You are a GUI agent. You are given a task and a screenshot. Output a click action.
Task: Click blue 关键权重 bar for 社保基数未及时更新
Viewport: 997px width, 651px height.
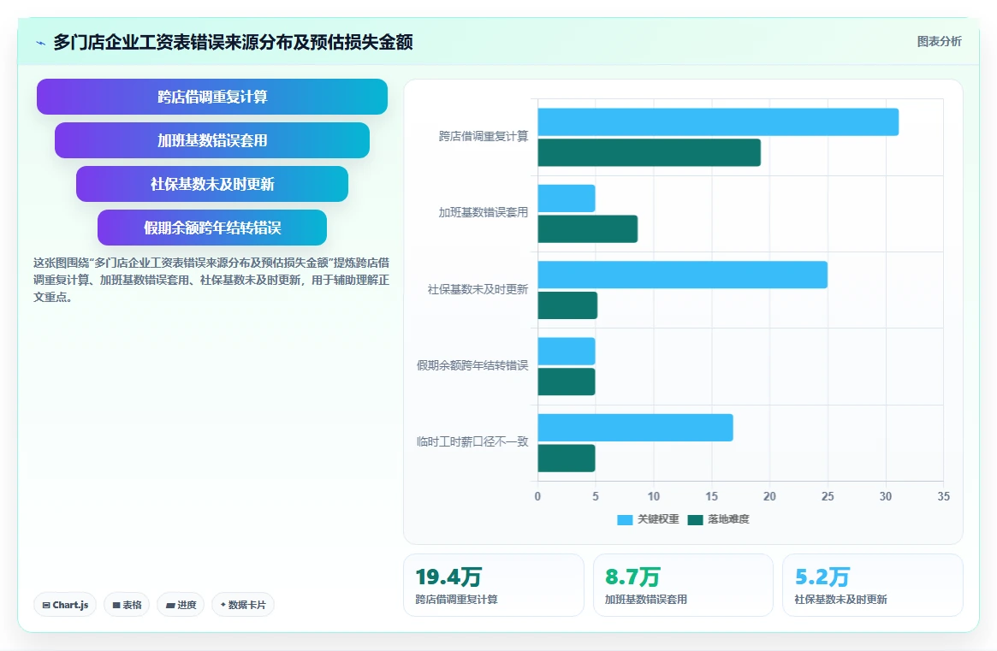tap(682, 275)
